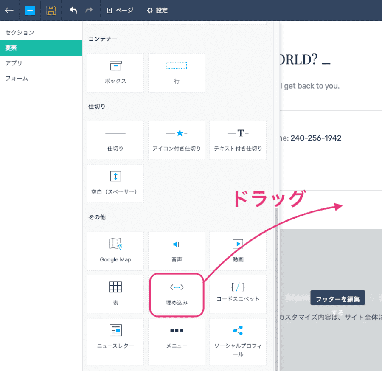This screenshot has height=371, width=382.
Task: Click the blue plus add-element button
Action: [30, 11]
